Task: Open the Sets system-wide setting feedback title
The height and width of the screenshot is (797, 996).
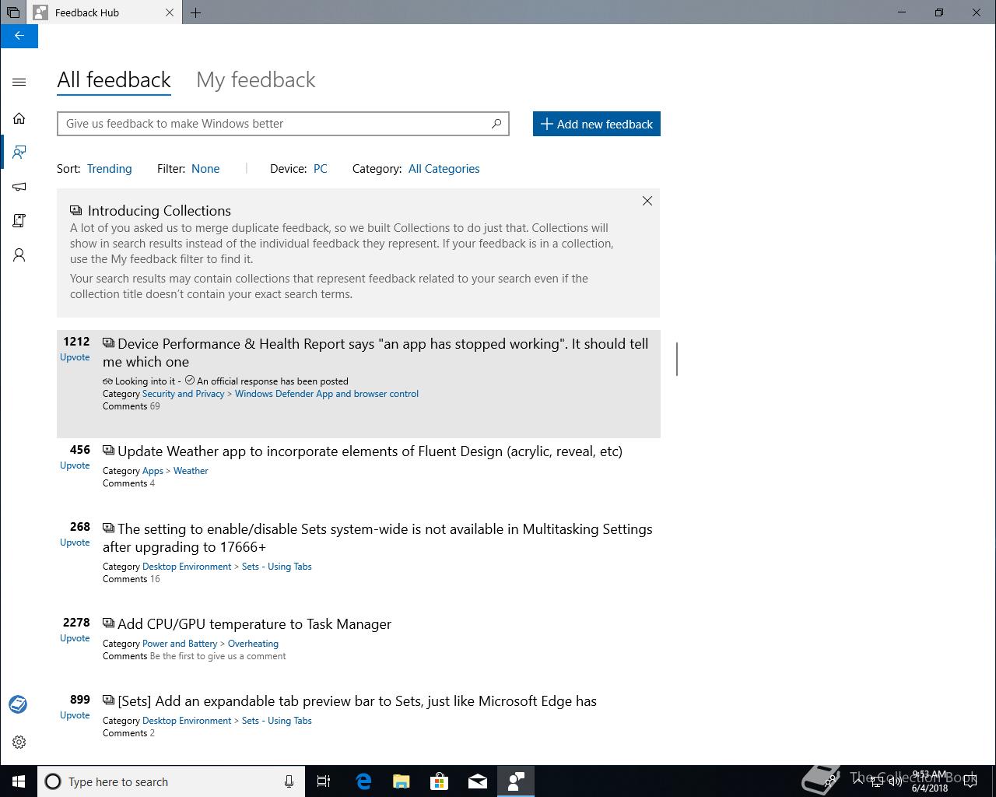Action: click(378, 538)
